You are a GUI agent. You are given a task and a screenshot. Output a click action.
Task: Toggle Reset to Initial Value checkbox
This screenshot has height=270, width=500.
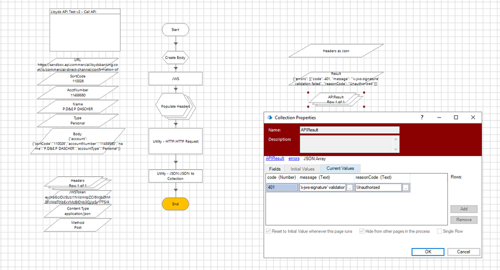pos(268,231)
